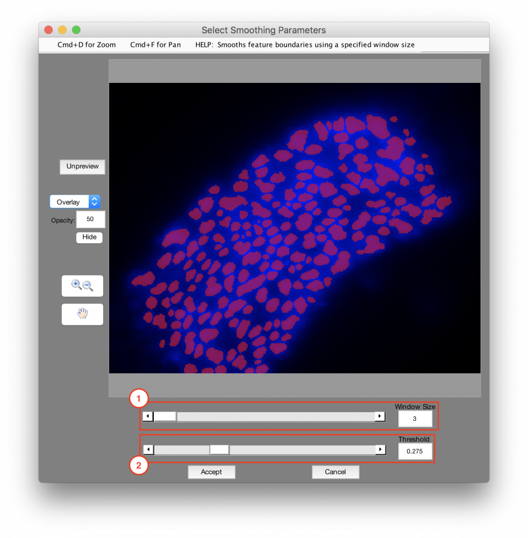Select the pan hand tool button
The image size is (528, 538).
point(82,314)
